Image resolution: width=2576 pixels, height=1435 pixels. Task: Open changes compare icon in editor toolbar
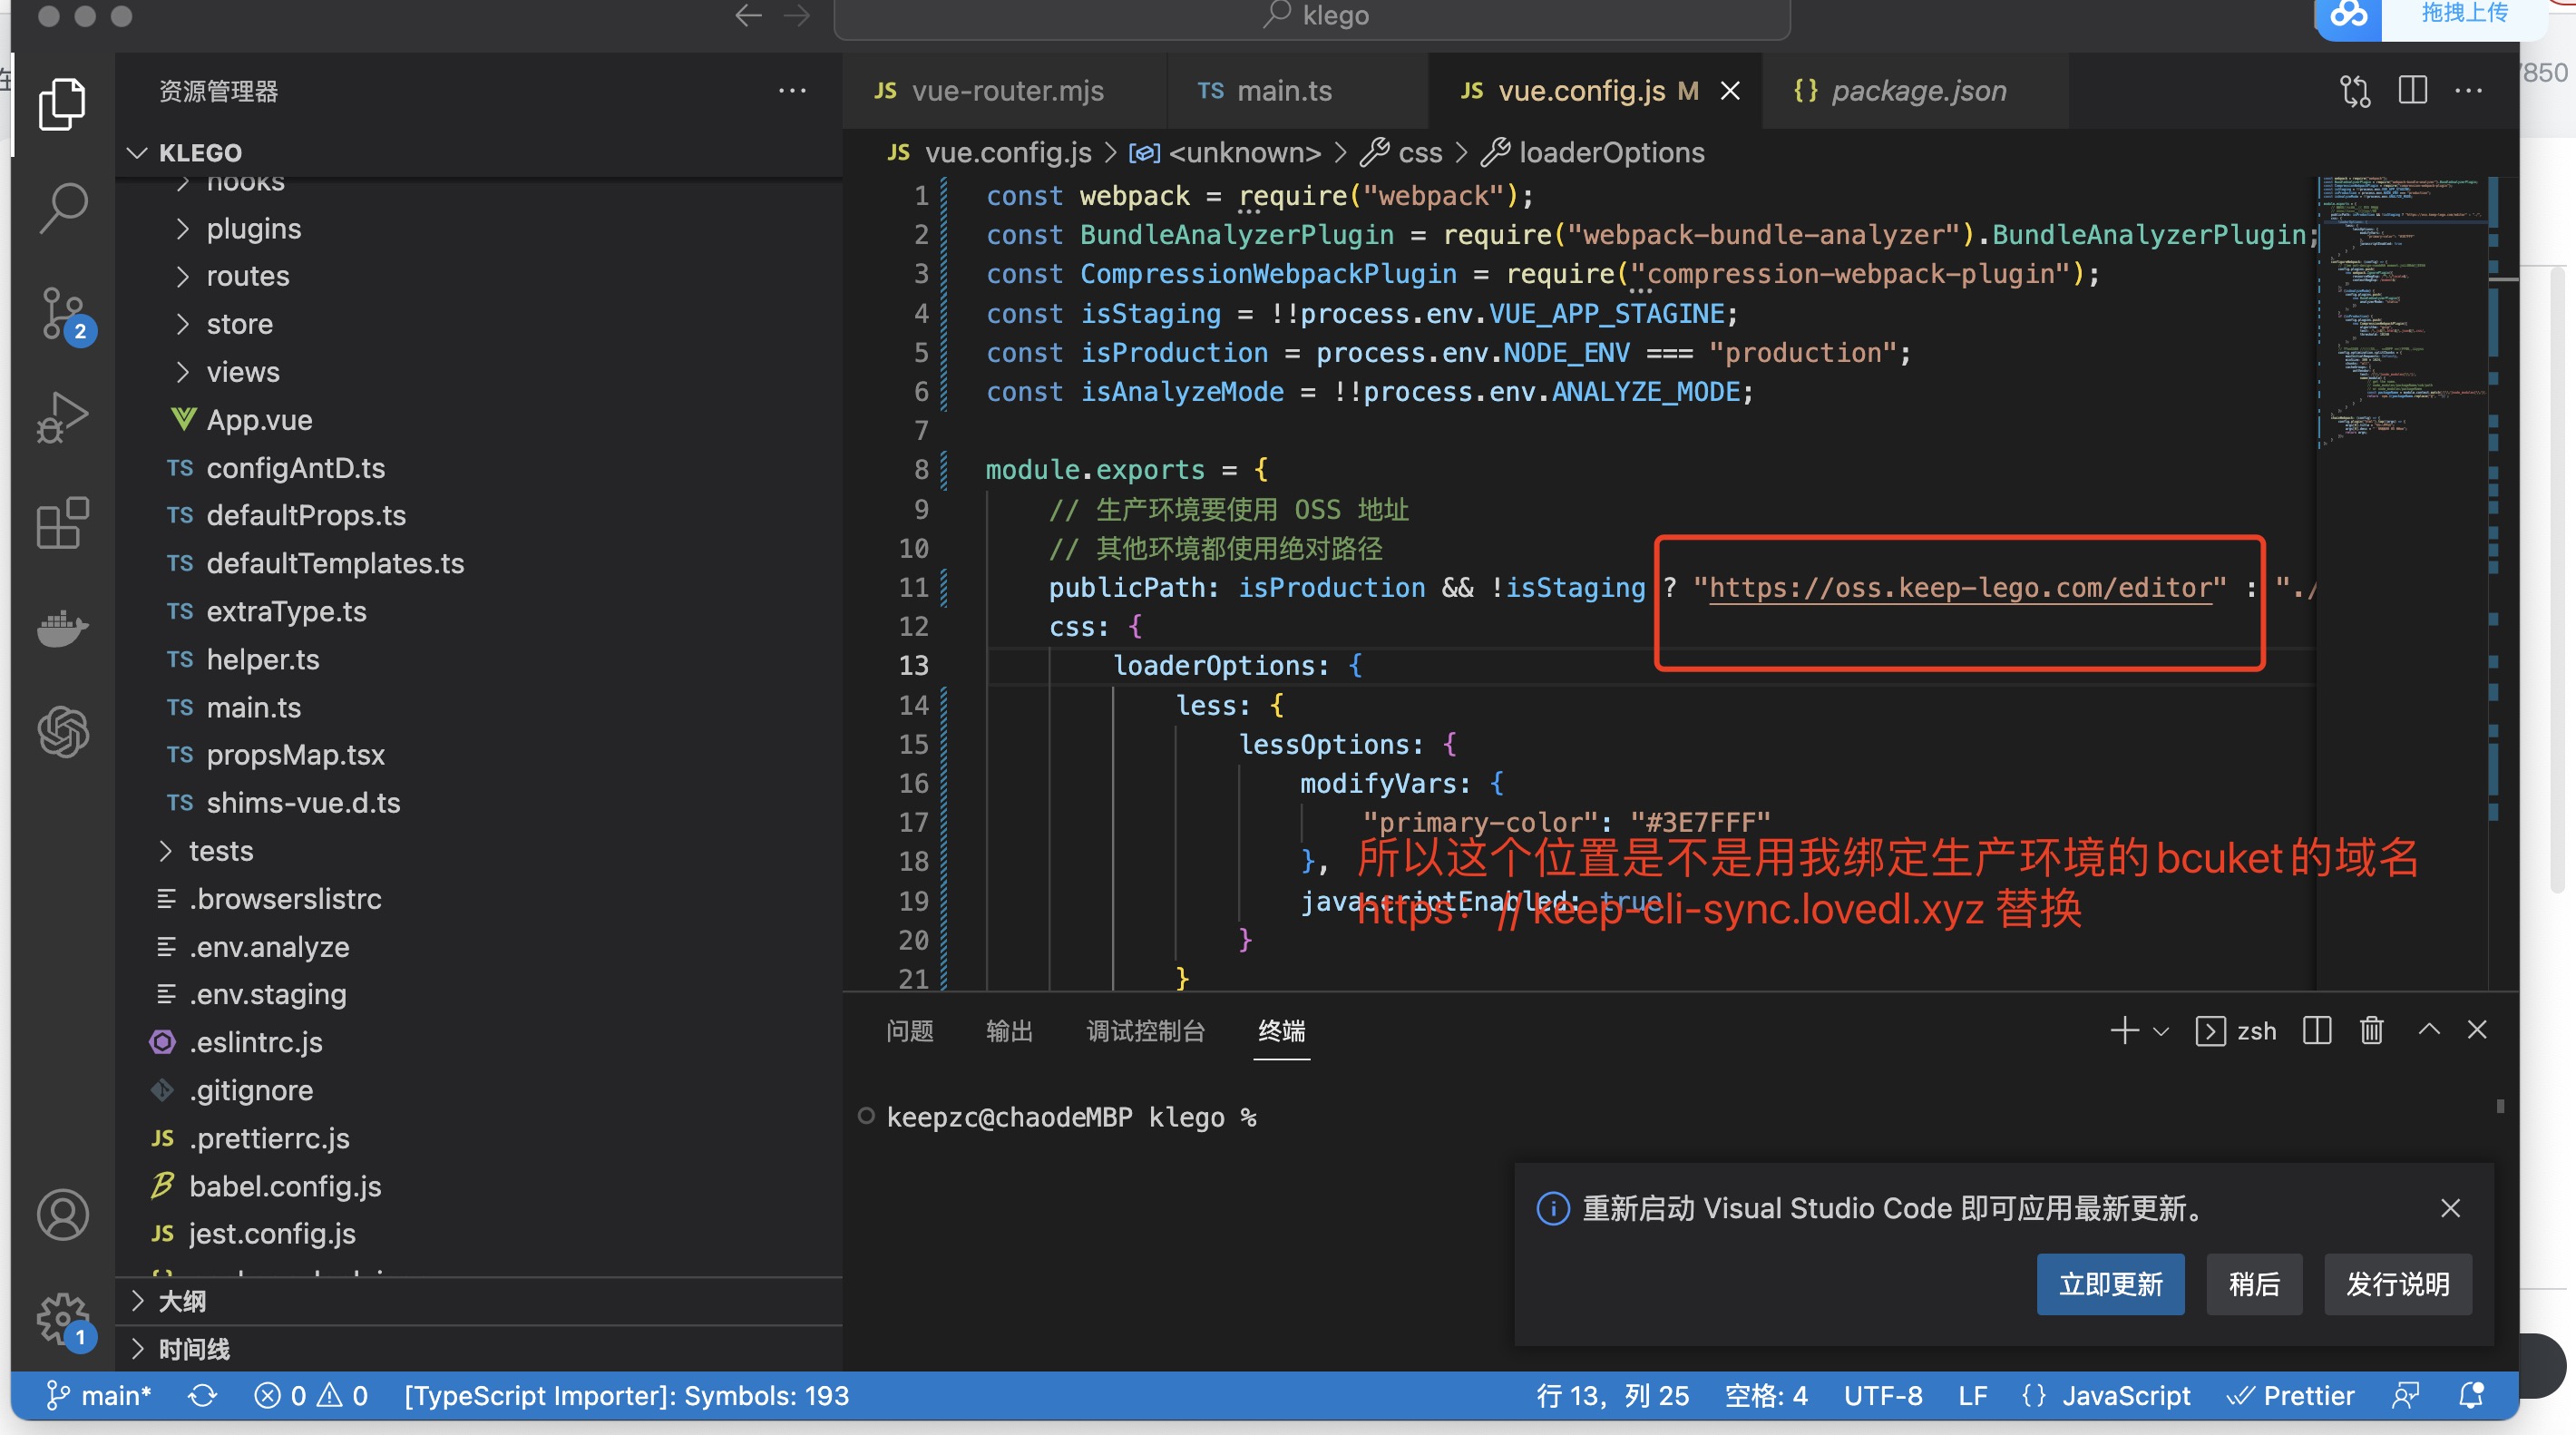(x=2355, y=91)
